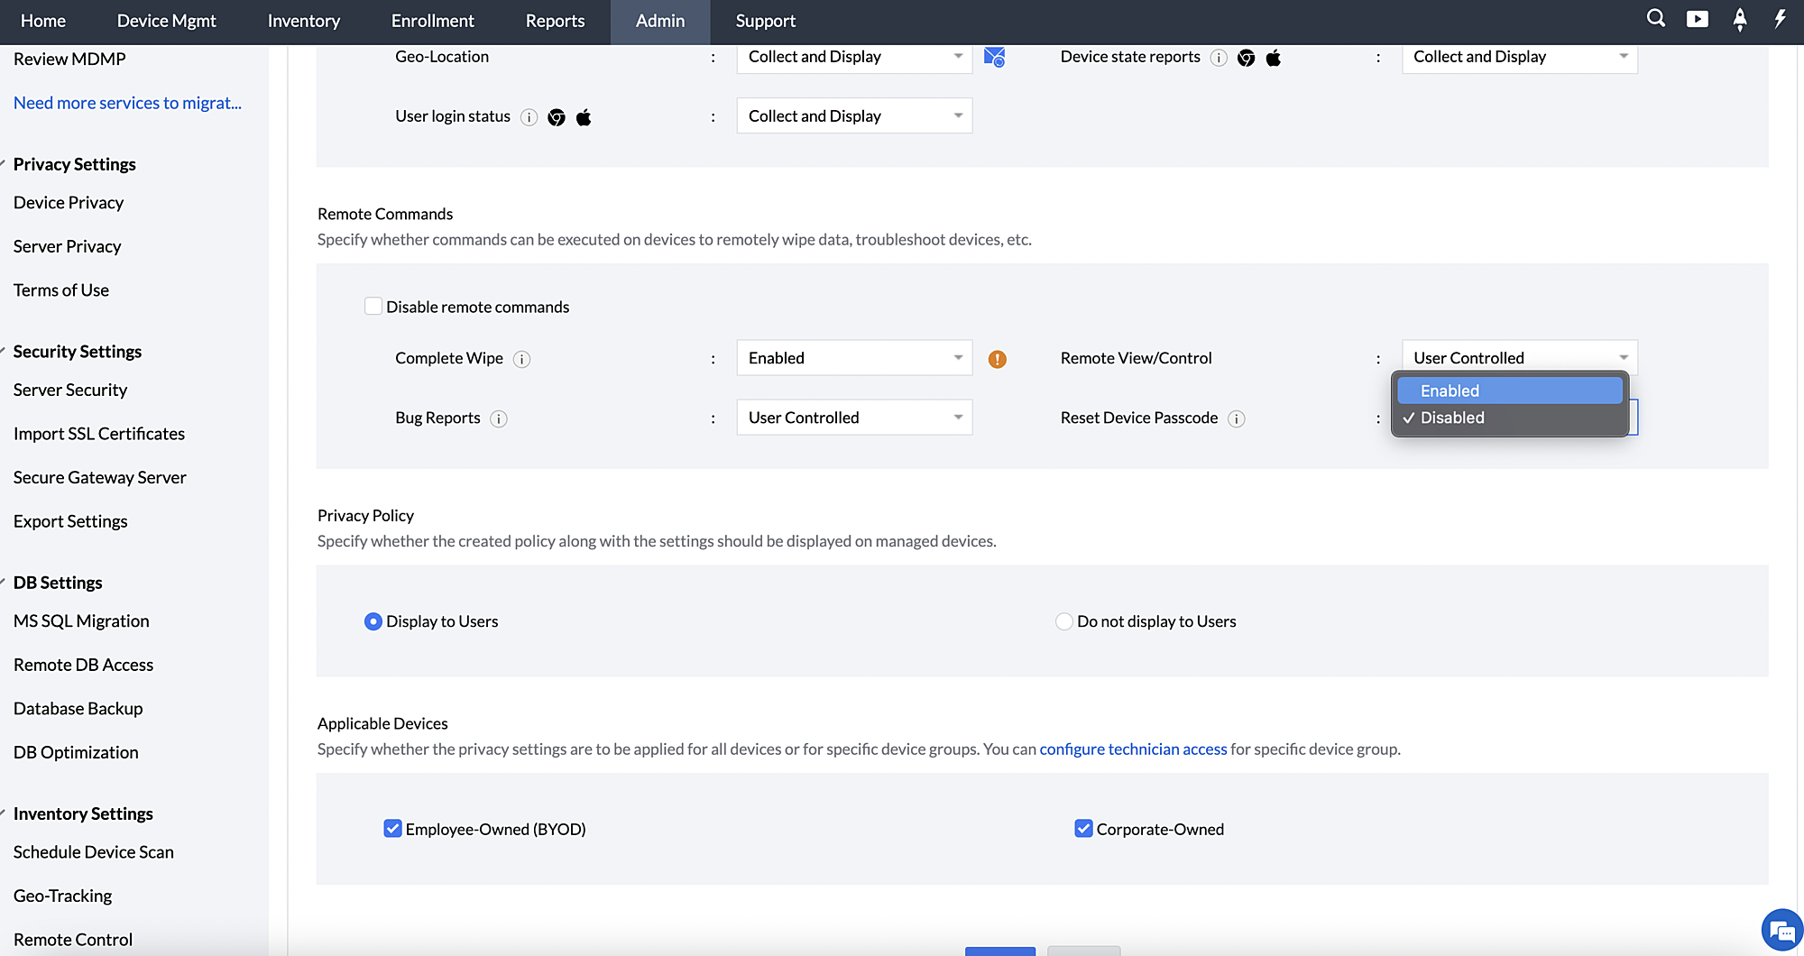The width and height of the screenshot is (1804, 956).
Task: Select Do not display to Users
Action: [1064, 621]
